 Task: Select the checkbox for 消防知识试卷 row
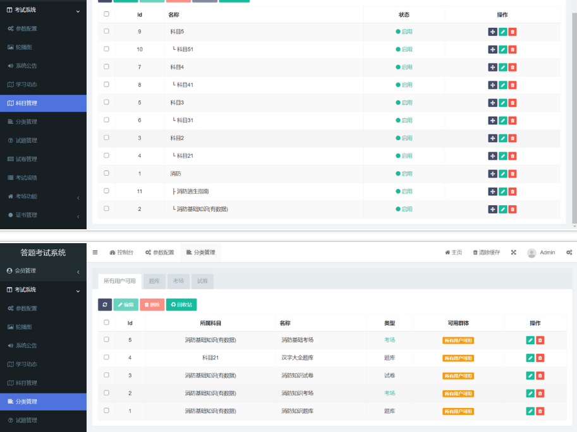click(106, 375)
